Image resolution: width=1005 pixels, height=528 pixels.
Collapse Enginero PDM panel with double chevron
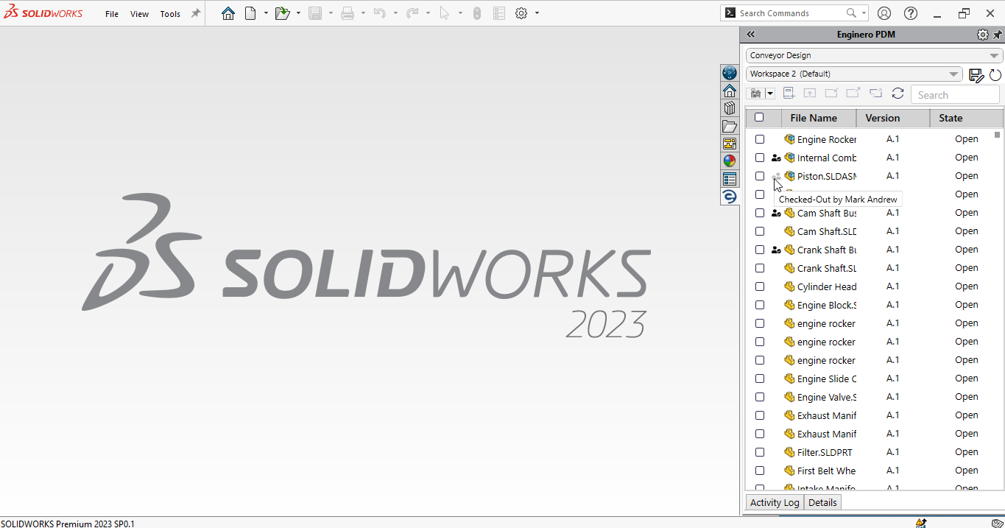pyautogui.click(x=751, y=35)
